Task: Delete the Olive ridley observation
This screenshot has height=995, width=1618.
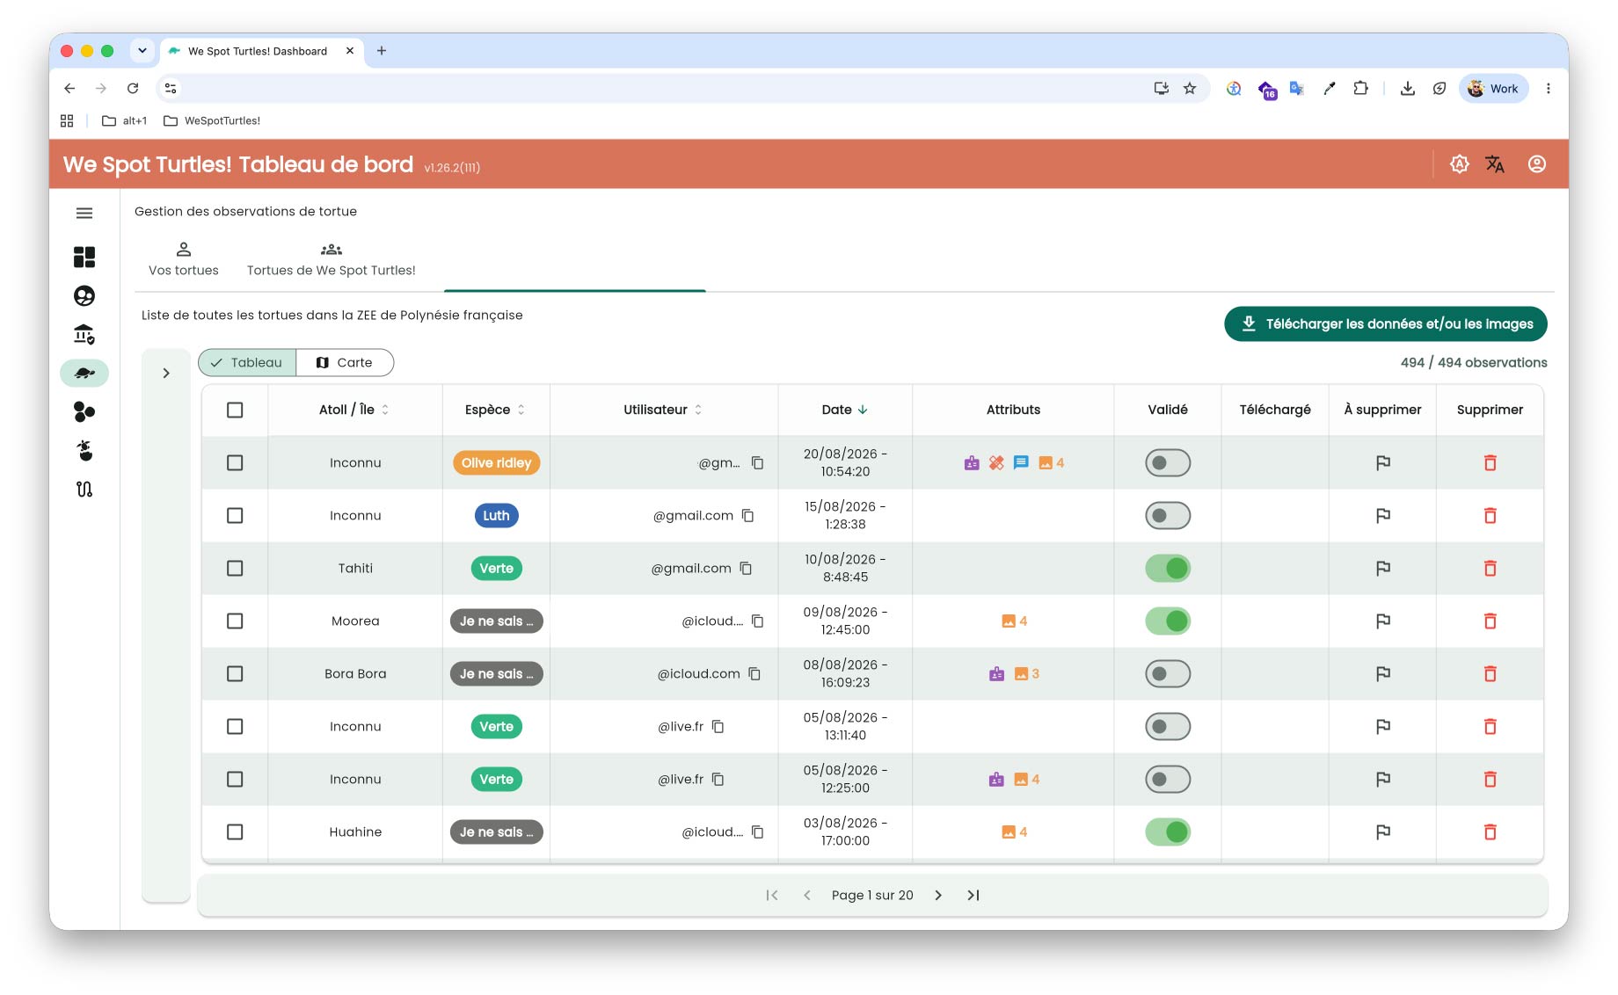Action: pos(1490,463)
